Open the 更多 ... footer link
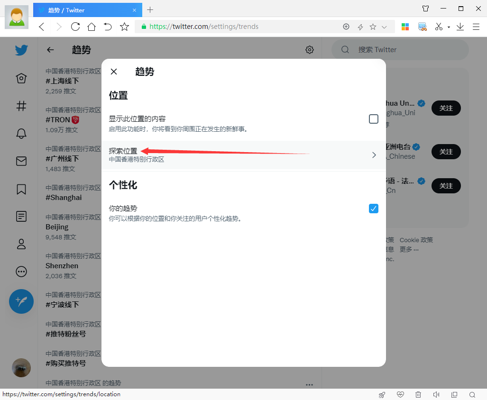The image size is (487, 400). click(409, 249)
